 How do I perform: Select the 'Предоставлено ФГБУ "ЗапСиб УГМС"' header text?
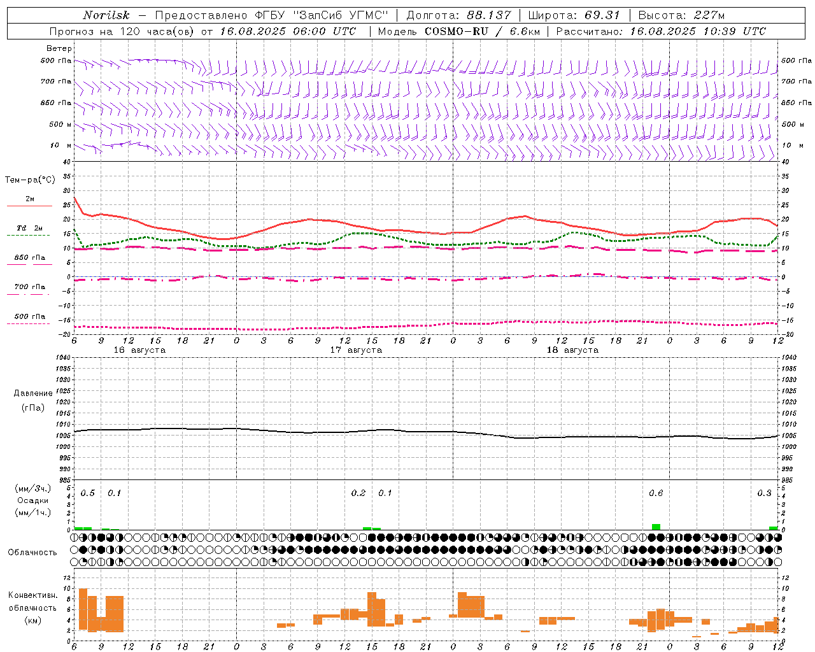pyautogui.click(x=272, y=15)
